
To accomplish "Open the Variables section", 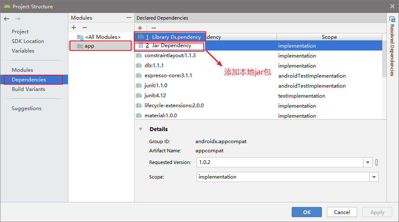I will (23, 51).
